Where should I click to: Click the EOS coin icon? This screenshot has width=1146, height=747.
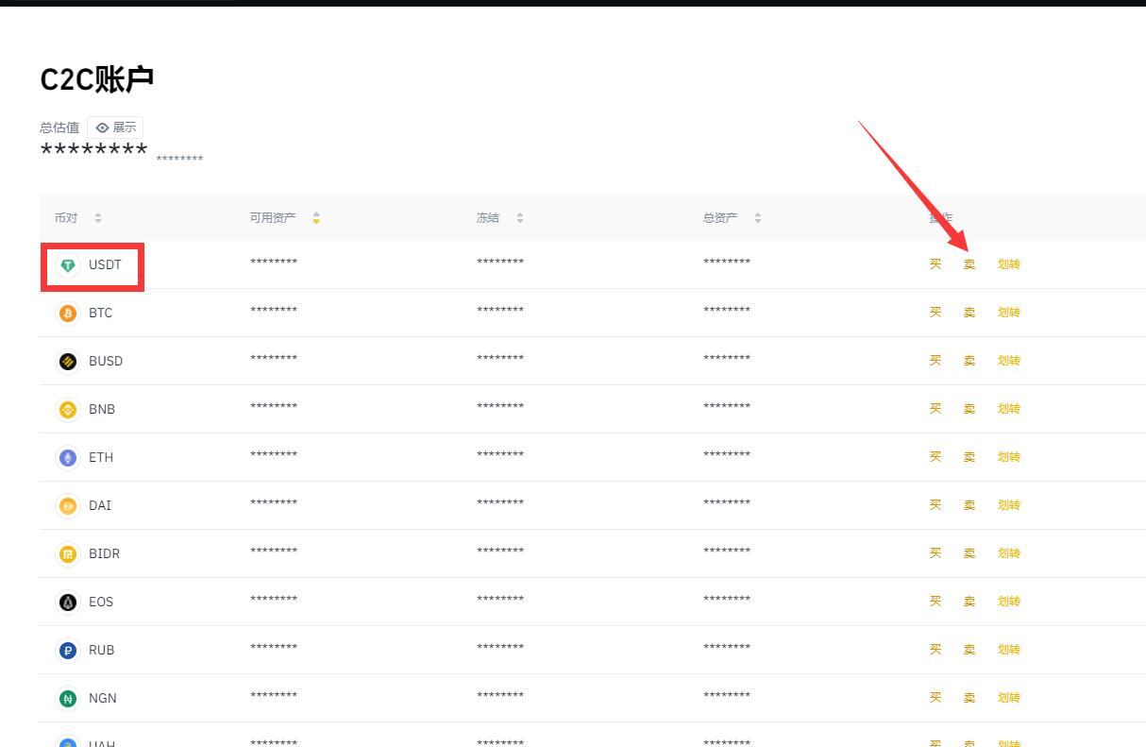68,603
